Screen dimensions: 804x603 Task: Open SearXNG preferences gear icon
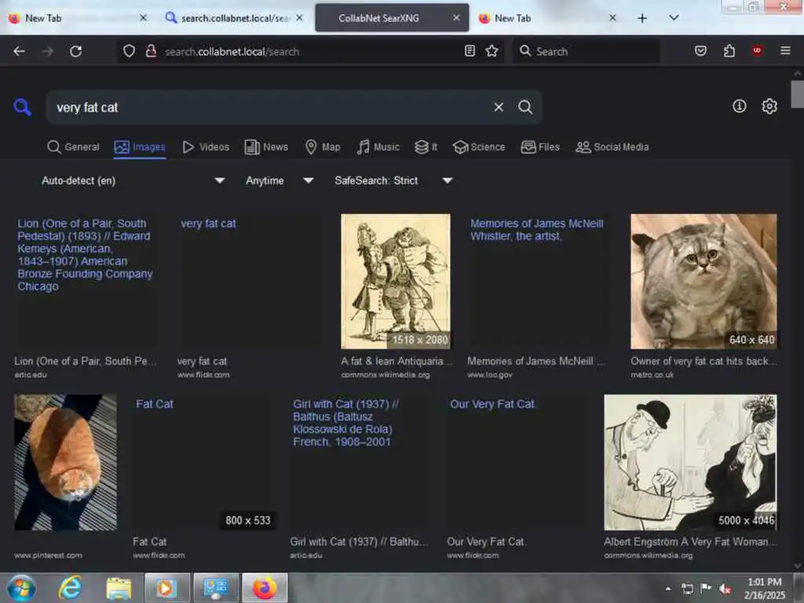pos(769,106)
